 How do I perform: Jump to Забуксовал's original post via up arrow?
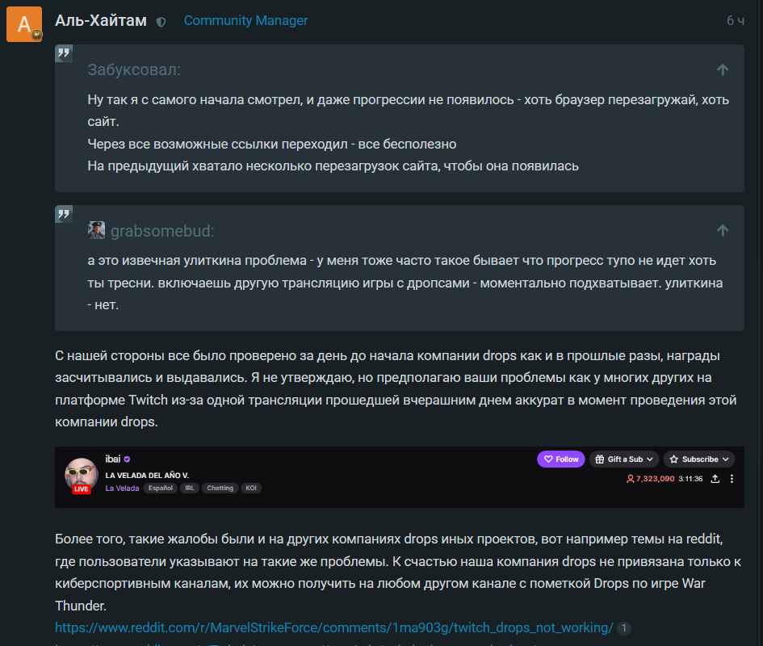tap(723, 69)
